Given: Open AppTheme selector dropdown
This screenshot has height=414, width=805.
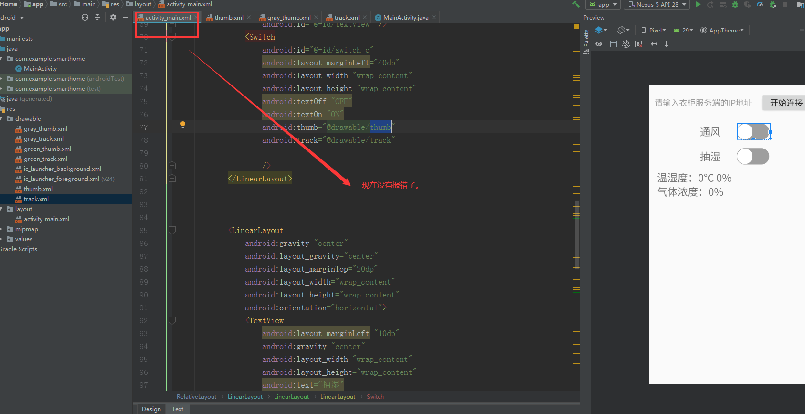Looking at the screenshot, I should coord(722,30).
